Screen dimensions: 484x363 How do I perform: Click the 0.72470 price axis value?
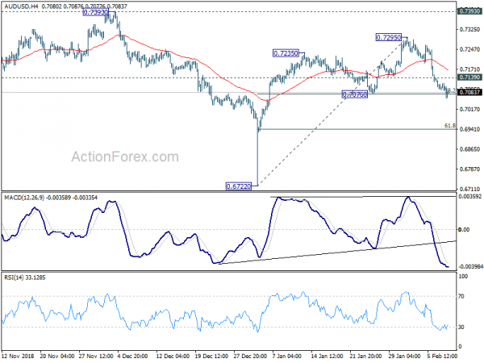pos(469,49)
